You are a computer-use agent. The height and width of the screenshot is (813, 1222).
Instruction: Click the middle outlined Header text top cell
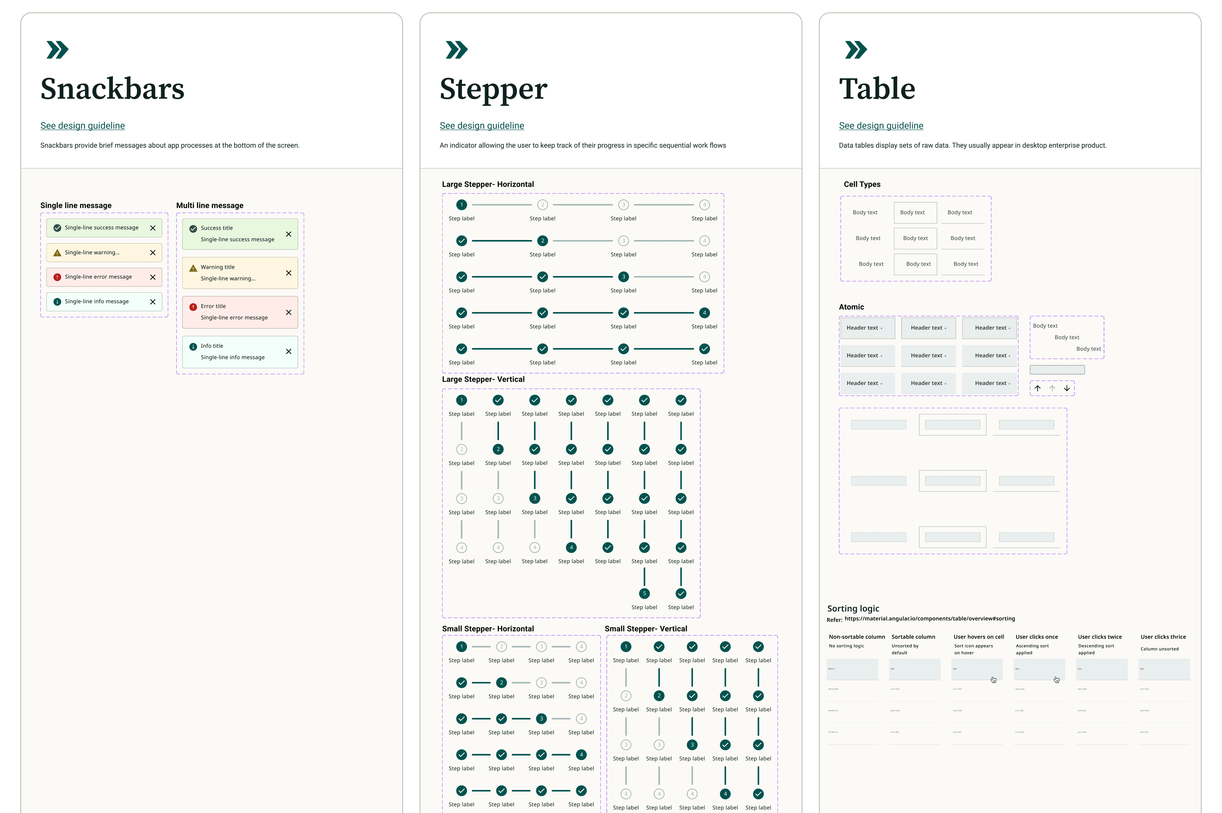(x=928, y=328)
